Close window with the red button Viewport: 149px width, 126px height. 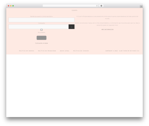tap(9, 6)
